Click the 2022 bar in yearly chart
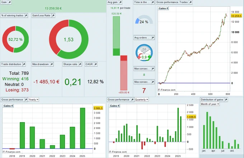244x158 pixels. coord(52,147)
